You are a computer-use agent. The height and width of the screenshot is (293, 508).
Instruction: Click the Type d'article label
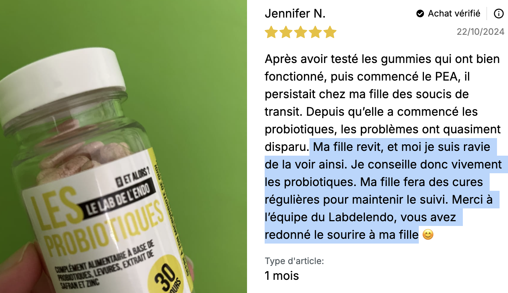294,261
